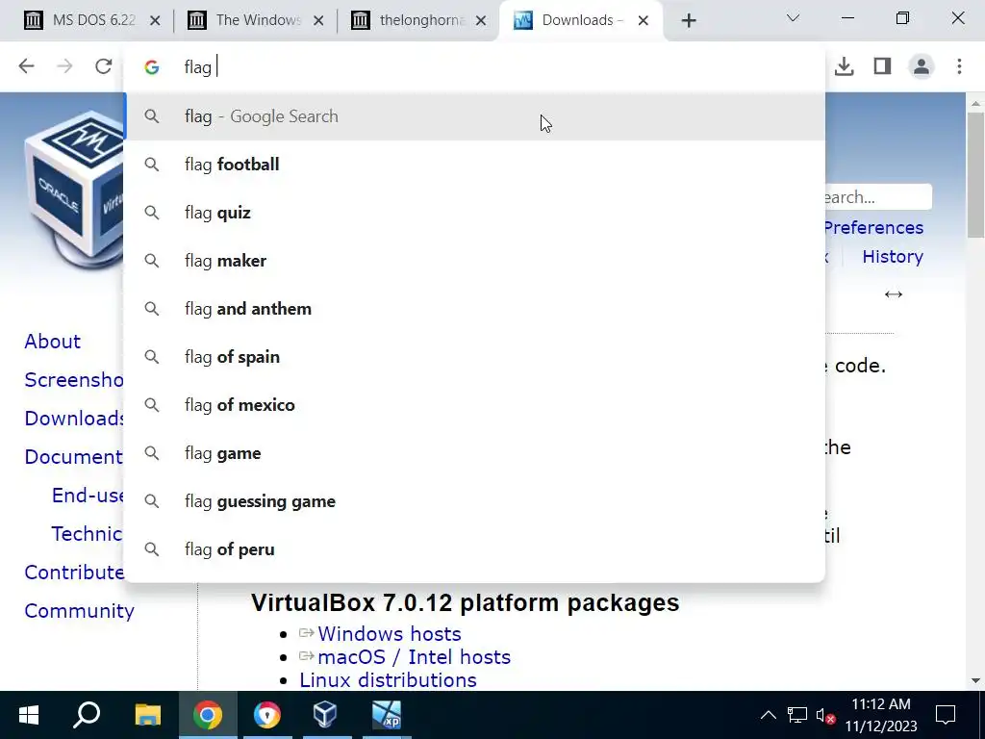Screen dimensions: 985x739
Task: Open the Chromium-style shield taskbar icon
Action: (267, 715)
